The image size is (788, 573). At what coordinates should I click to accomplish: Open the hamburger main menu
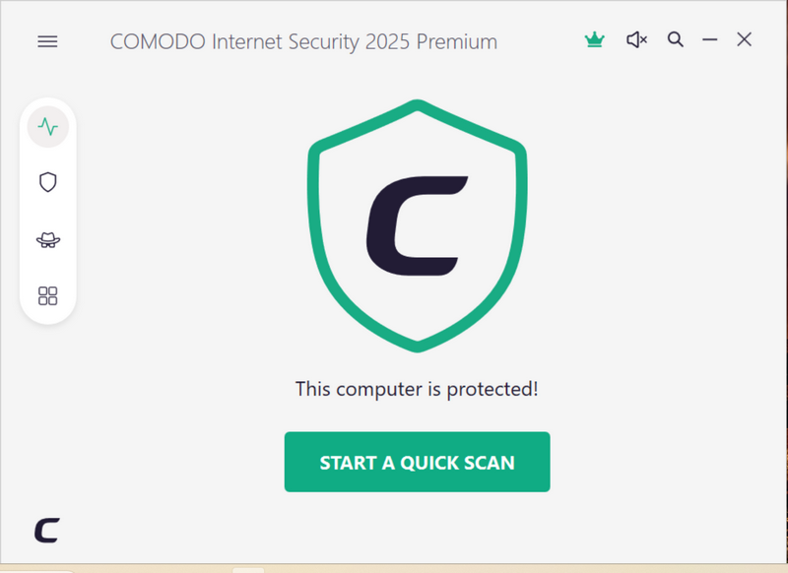pos(47,41)
